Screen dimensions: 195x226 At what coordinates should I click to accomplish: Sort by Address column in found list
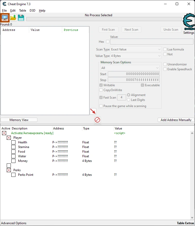click(x=15, y=30)
